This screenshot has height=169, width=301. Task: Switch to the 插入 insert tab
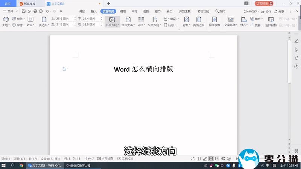(94, 11)
